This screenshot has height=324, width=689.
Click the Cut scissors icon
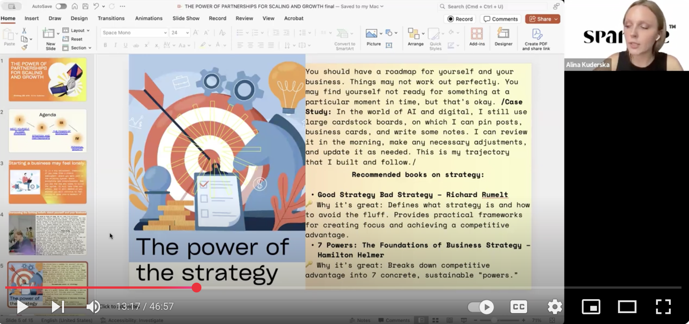pyautogui.click(x=24, y=30)
